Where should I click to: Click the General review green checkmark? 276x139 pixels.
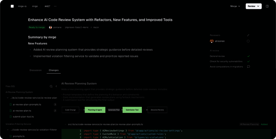tap(249, 56)
